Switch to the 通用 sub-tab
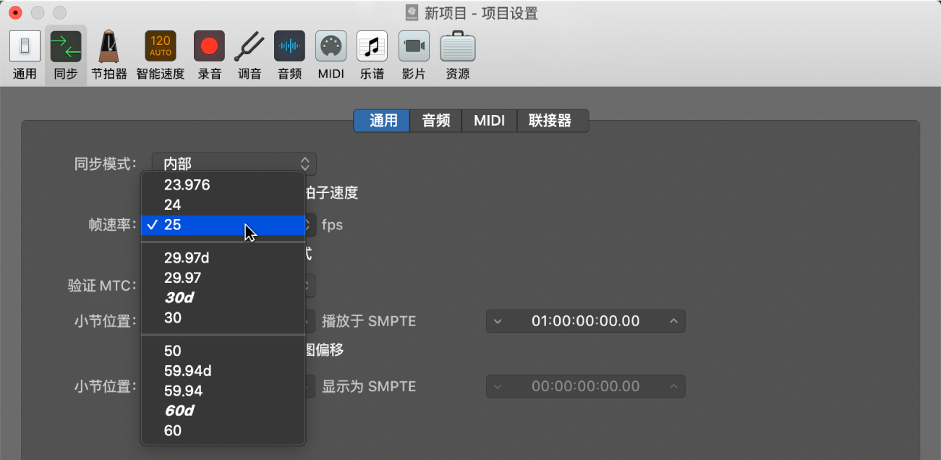The height and width of the screenshot is (460, 941). tap(382, 121)
